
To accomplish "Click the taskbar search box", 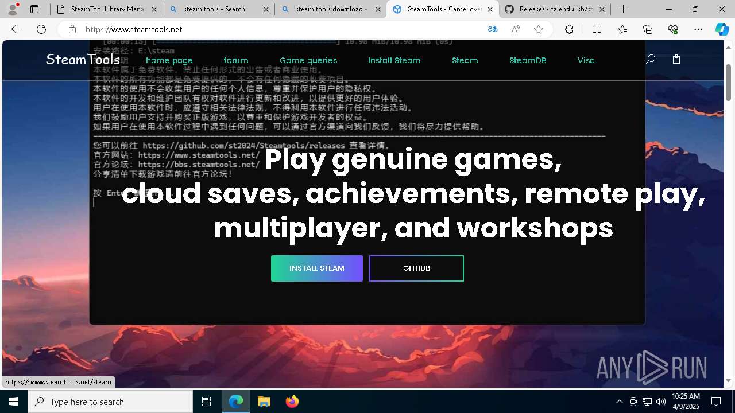I will coord(110,402).
